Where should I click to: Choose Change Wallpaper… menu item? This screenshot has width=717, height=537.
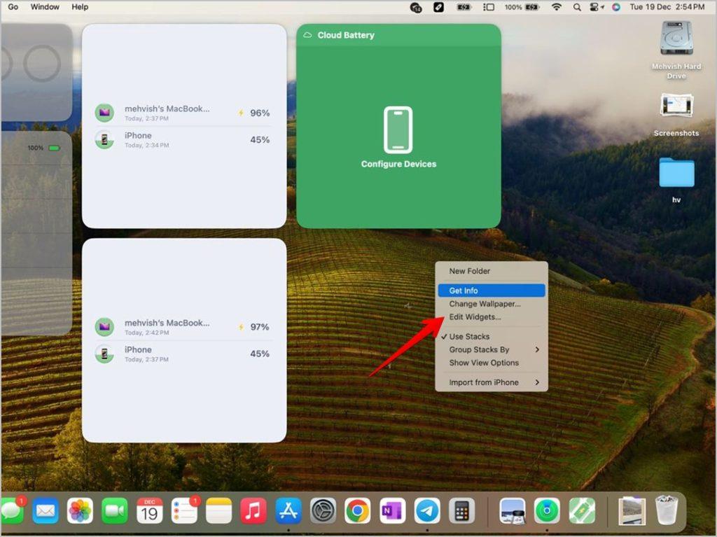click(492, 304)
